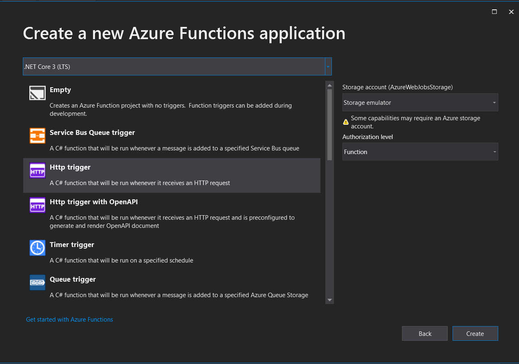Click the Http trigger with OpenAPI icon

coord(37,205)
